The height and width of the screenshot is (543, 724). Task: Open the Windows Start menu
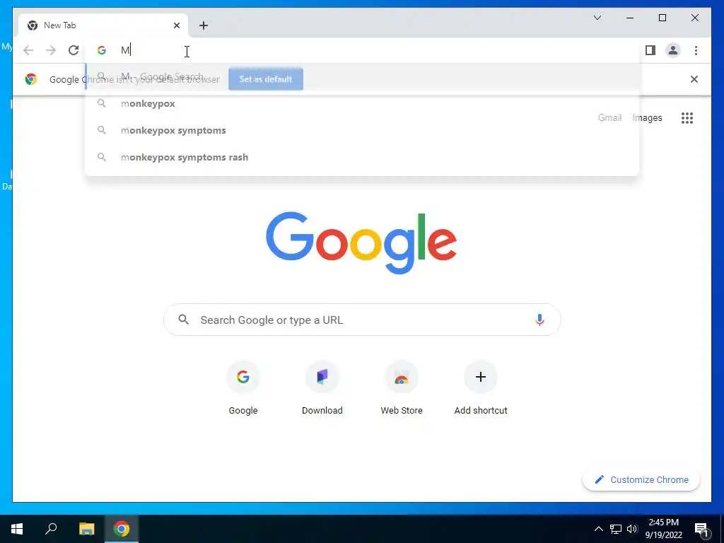[x=17, y=529]
